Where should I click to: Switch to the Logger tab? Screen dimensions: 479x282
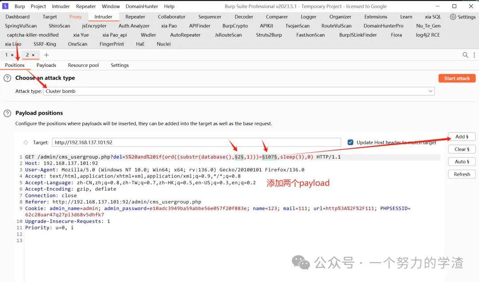309,17
